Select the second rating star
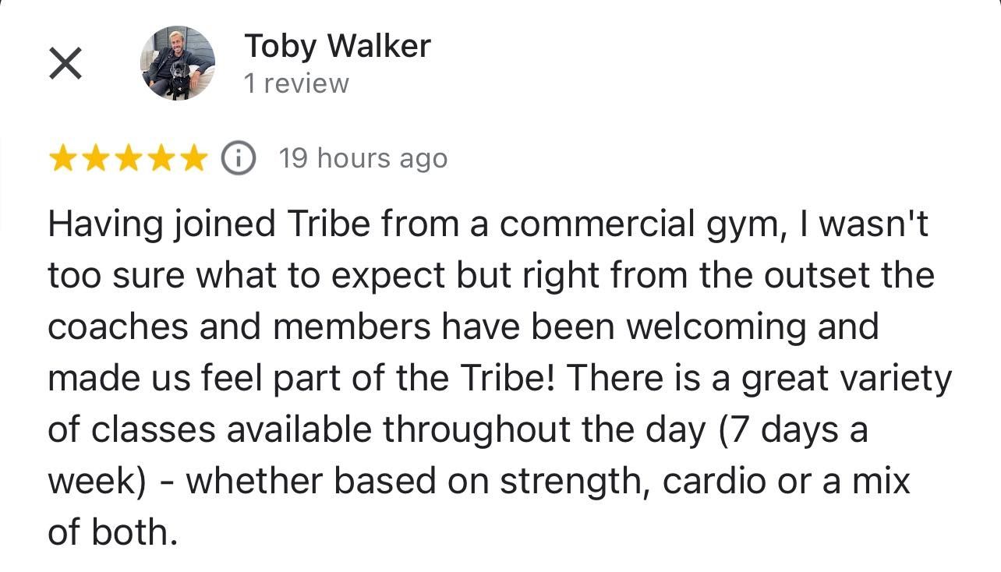1001x572 pixels. click(x=95, y=159)
